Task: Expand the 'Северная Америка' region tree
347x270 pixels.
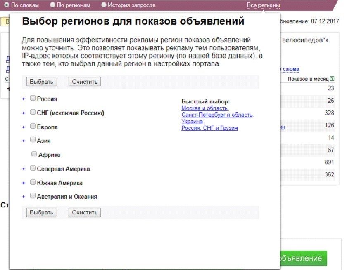Action: (x=24, y=169)
